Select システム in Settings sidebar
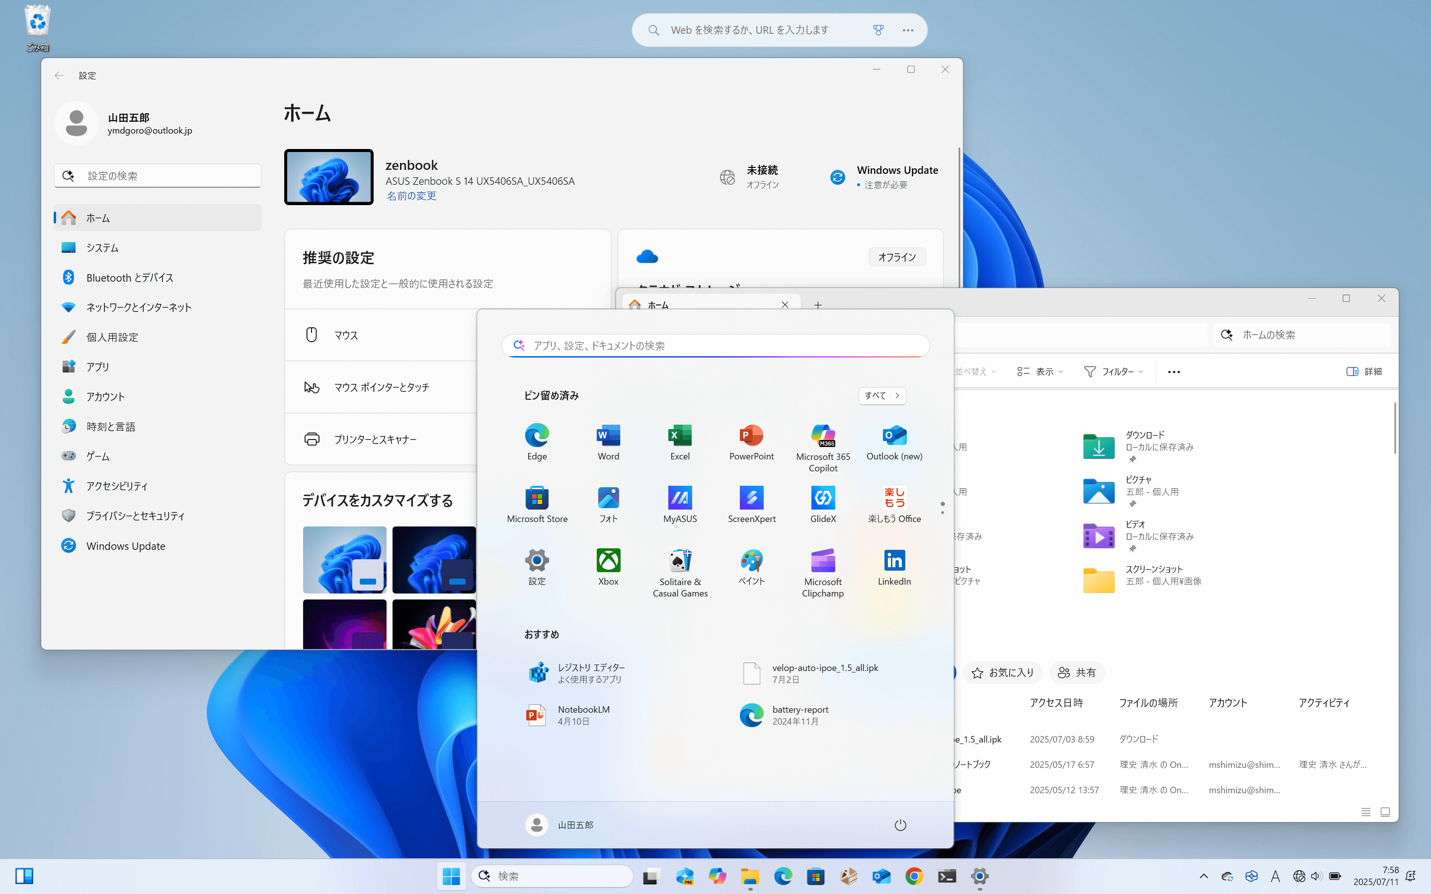The width and height of the screenshot is (1431, 894). coord(158,248)
